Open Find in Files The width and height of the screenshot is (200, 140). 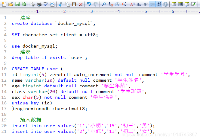tap(117, 4)
